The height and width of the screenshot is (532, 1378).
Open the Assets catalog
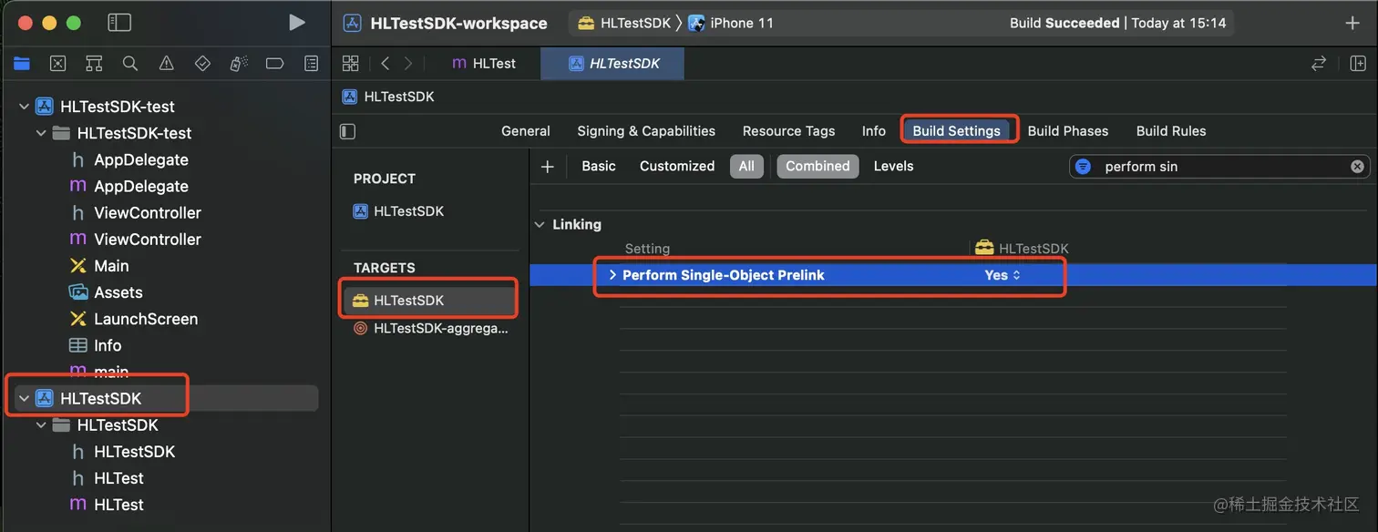click(106, 292)
